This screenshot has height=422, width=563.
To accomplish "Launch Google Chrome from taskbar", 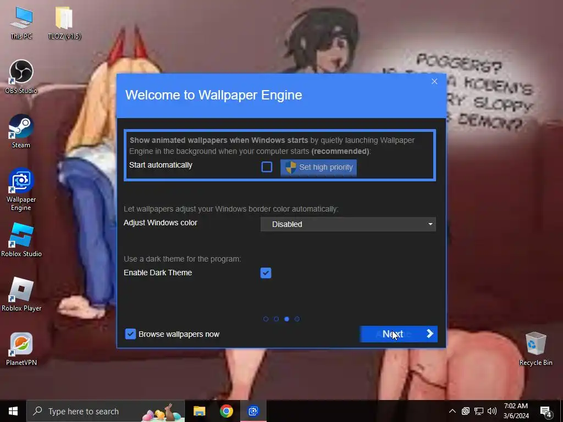I will pos(226,411).
